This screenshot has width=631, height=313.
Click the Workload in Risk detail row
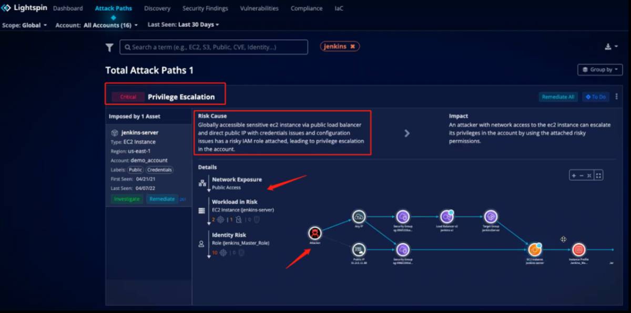point(236,210)
